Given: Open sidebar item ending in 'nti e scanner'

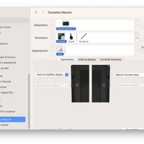Looking at the screenshot, I should click(x=8, y=111).
